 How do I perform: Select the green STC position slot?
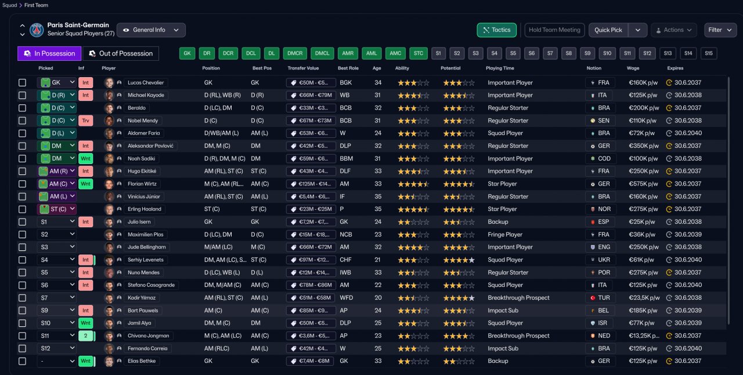[x=419, y=53]
